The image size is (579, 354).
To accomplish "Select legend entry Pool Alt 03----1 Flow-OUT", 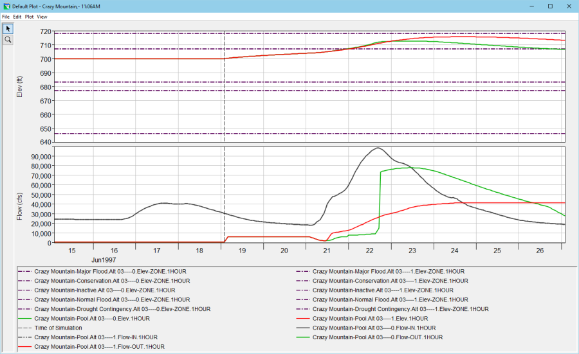I will [x=91, y=347].
